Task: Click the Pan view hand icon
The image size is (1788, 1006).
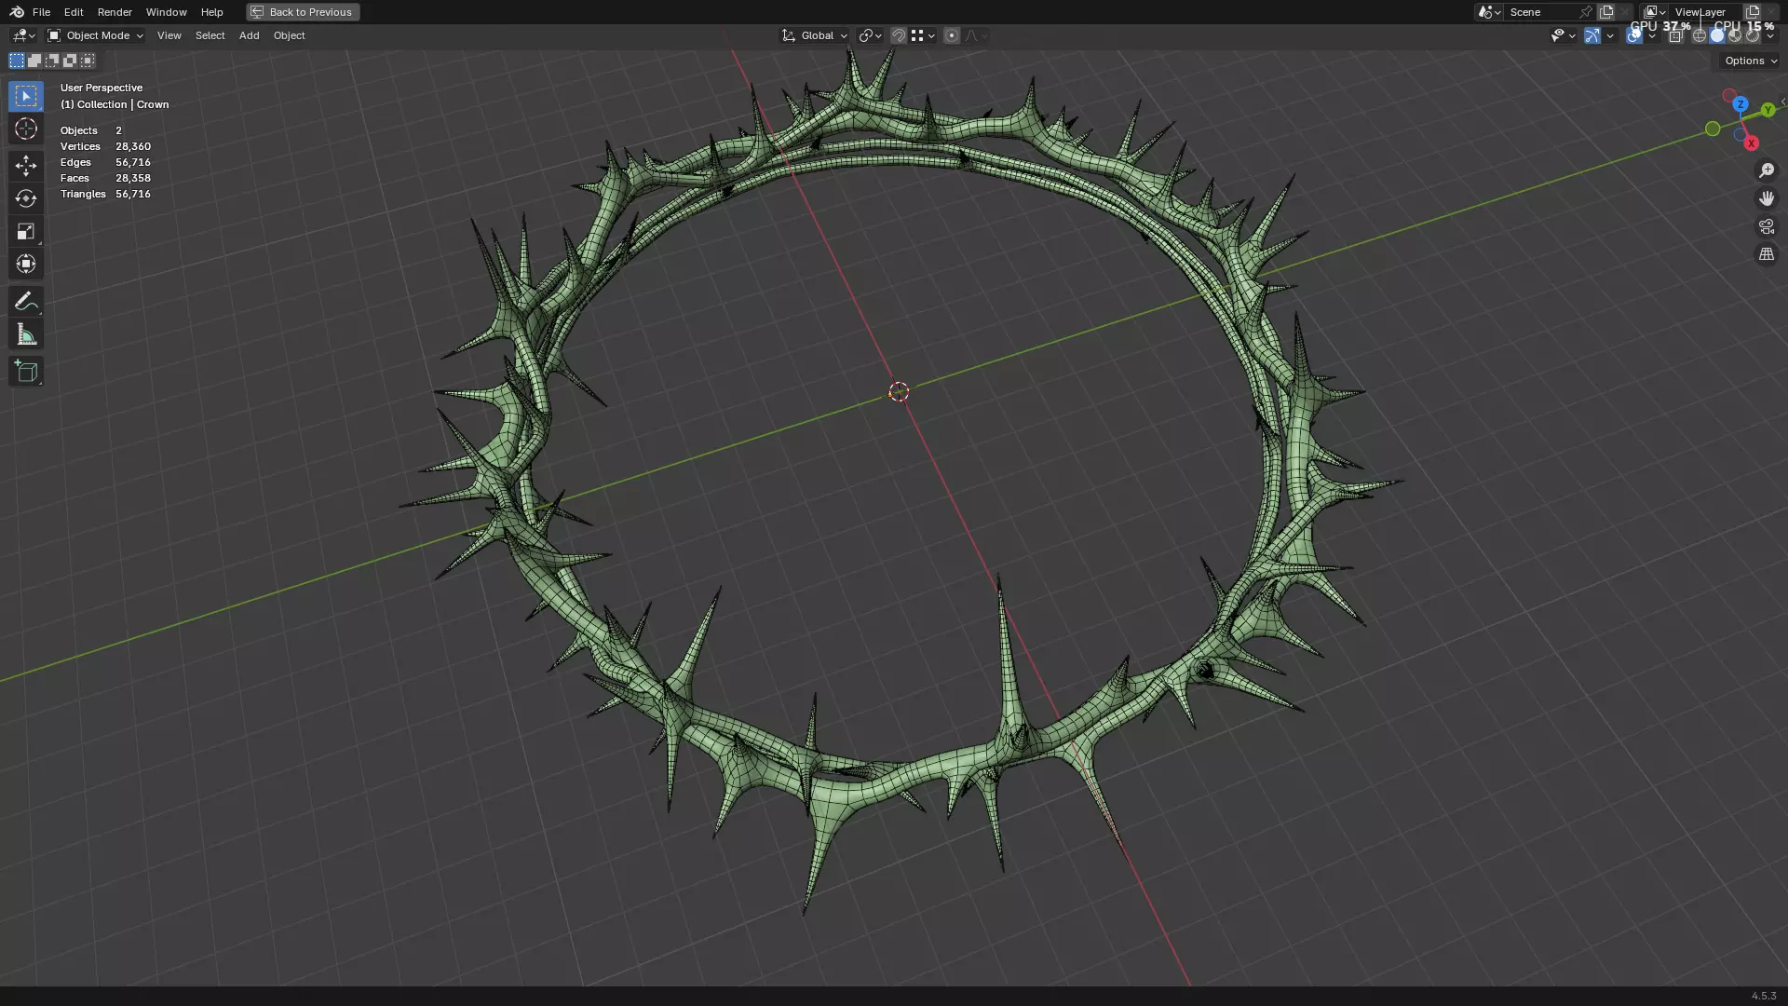Action: (x=1767, y=198)
